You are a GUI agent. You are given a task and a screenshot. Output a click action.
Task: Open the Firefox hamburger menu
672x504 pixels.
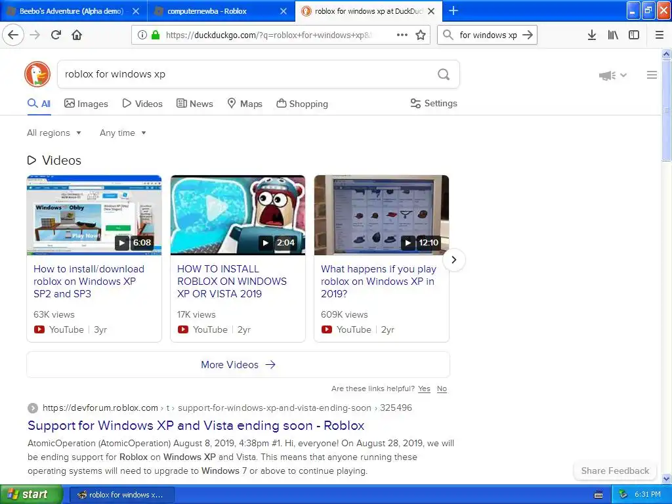pos(660,35)
